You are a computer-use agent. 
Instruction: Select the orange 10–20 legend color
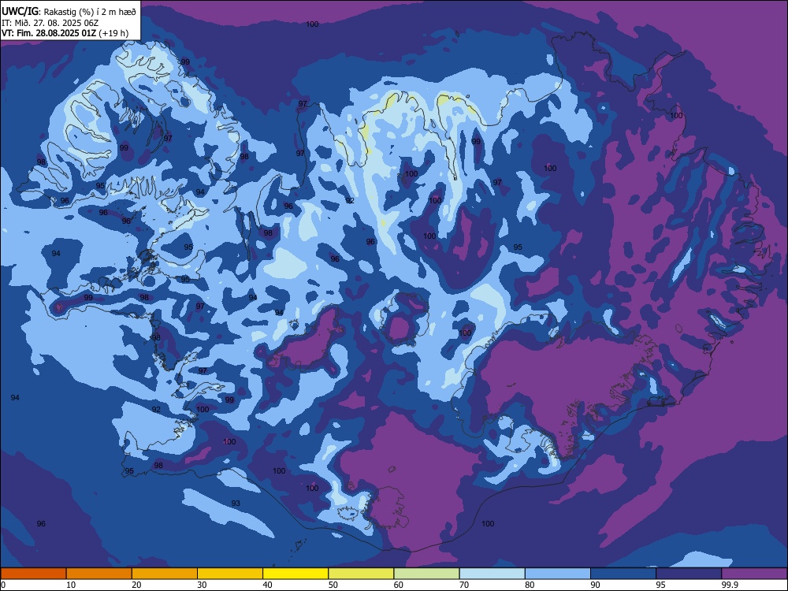click(x=99, y=574)
